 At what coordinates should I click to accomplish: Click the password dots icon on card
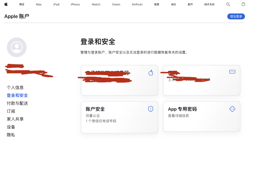[x=232, y=72]
